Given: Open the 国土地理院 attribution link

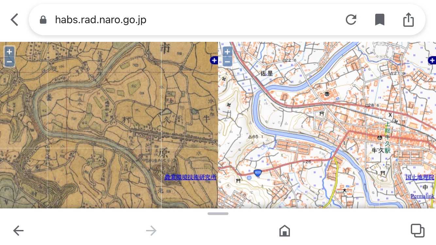Looking at the screenshot, I should click(x=420, y=177).
